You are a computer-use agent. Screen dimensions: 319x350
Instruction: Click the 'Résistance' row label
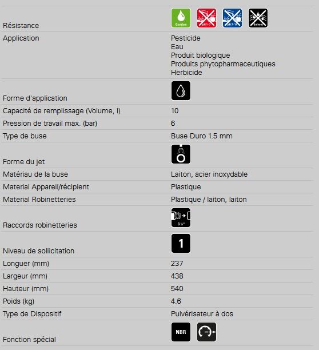[x=21, y=26]
